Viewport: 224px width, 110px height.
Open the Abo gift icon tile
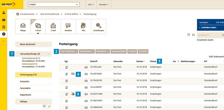(84, 27)
